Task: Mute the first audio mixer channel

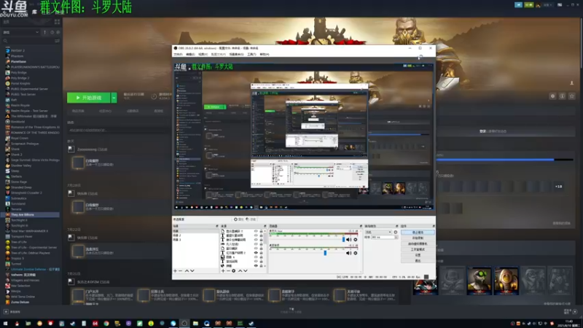Action: click(x=349, y=240)
